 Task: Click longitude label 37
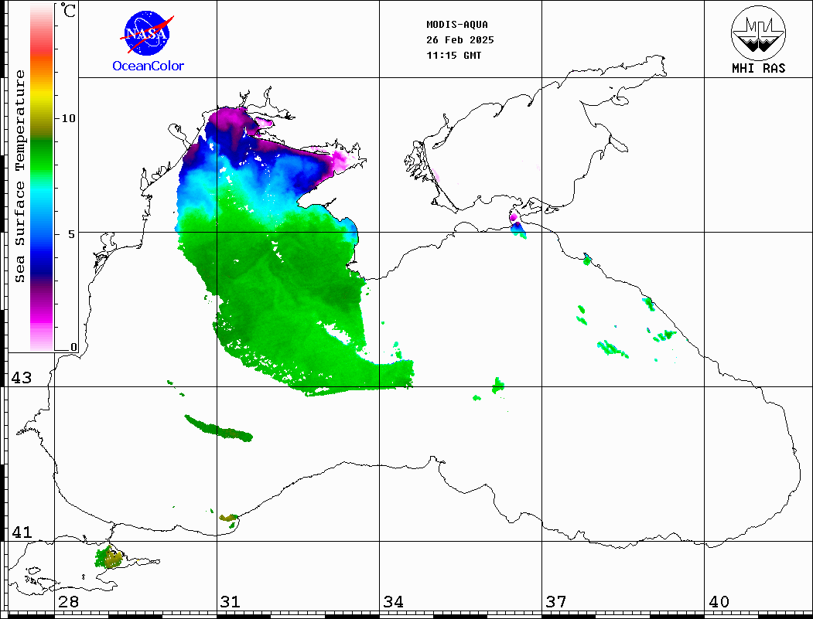pos(556,602)
